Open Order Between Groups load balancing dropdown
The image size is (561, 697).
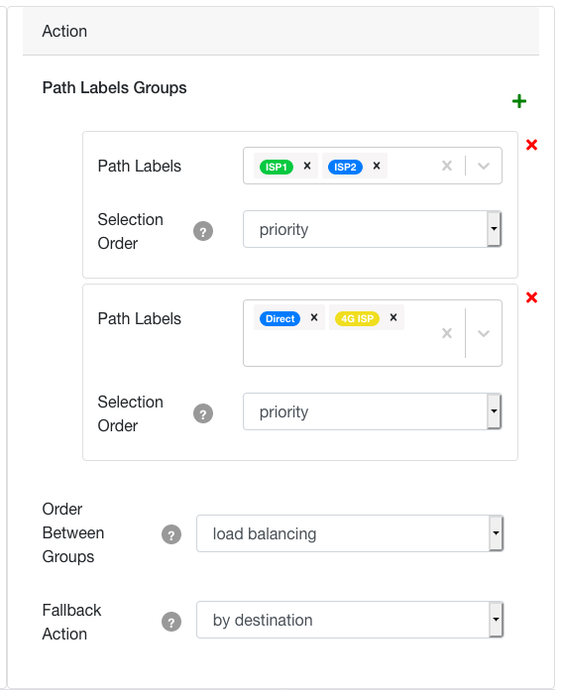coord(350,533)
